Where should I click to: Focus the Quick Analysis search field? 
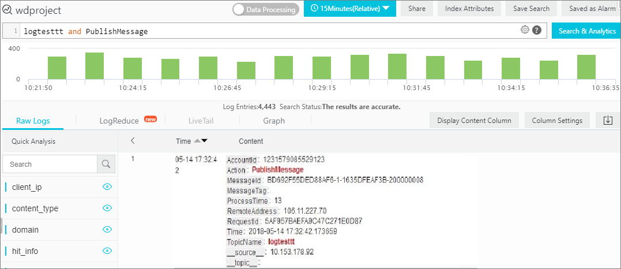click(x=50, y=164)
